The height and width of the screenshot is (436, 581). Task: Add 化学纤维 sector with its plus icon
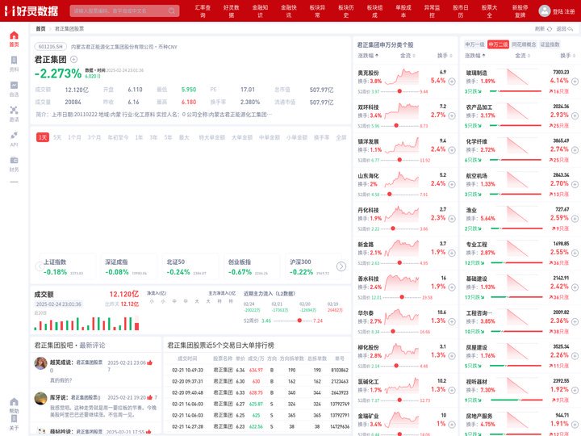[575, 150]
